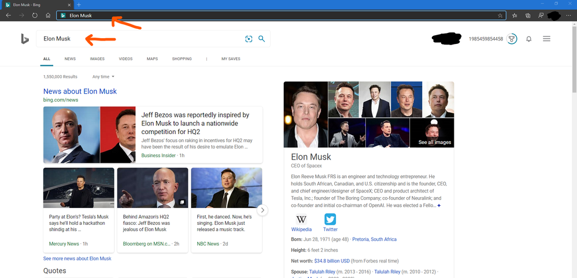This screenshot has height=278, width=577.
Task: Open the Collections toolbar icon
Action: point(528,16)
